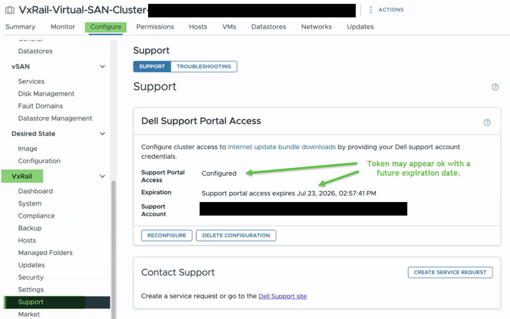Collapse the vSAN section chevron

102,66
